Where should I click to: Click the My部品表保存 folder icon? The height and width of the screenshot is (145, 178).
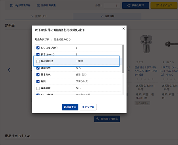[x=11, y=5]
